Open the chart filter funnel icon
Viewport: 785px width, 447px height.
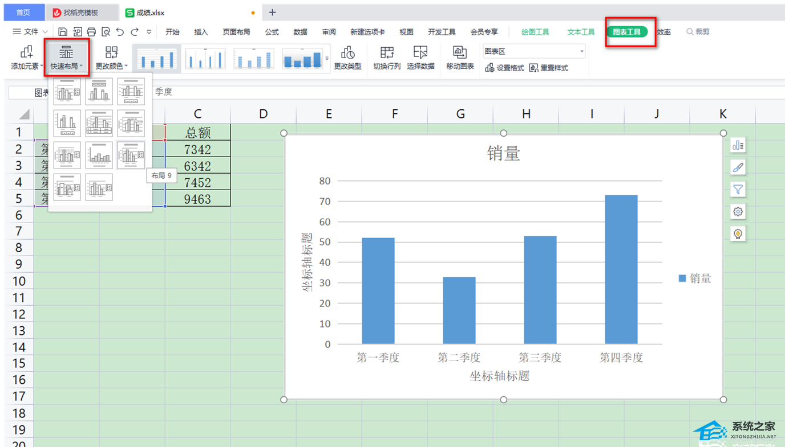click(x=738, y=190)
